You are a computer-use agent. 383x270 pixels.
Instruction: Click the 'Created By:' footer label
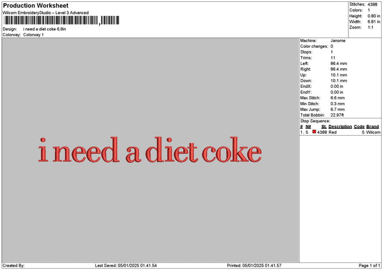point(13,266)
